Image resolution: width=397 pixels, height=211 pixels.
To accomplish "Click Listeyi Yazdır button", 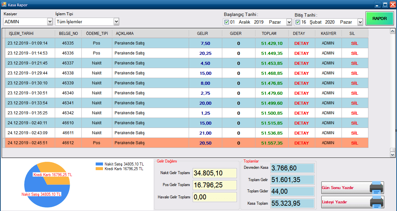I will pyautogui.click(x=353, y=202).
